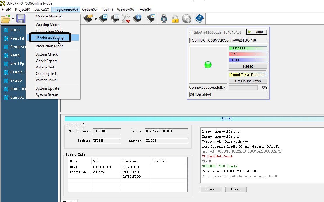Open the buffer editor chip icon

click(x=103, y=18)
